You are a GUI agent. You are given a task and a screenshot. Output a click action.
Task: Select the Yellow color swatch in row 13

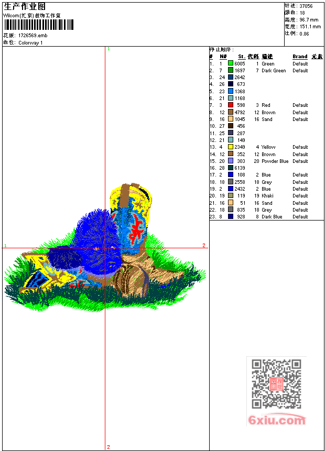(x=231, y=147)
